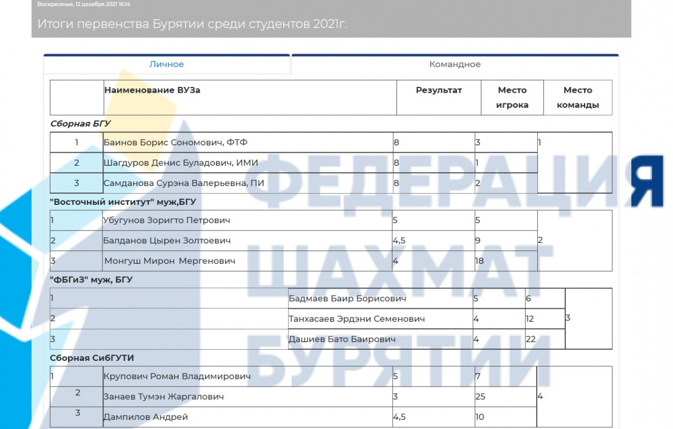The width and height of the screenshot is (673, 429).
Task: Click on Монгуш Мирон Мергенович name
Action: (x=169, y=261)
